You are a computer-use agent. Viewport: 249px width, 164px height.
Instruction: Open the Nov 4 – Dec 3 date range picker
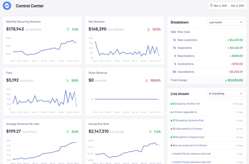(x=227, y=6)
